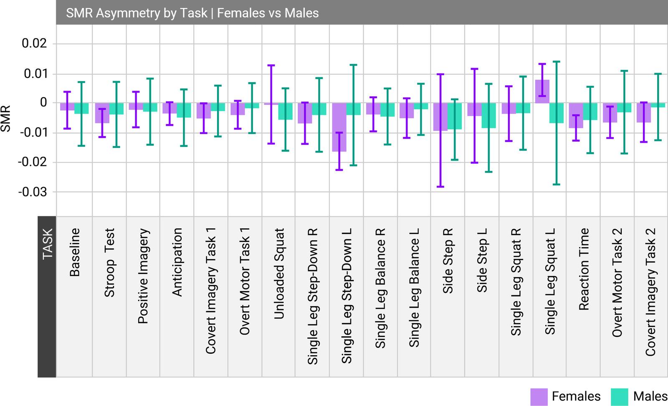
Task: Click the Unloaded Squat category label
Action: click(x=278, y=274)
